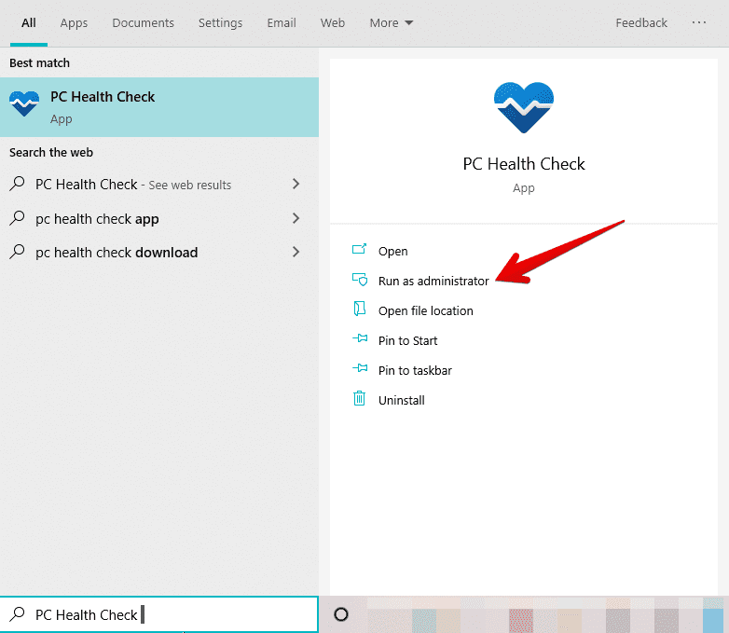Choose Pin to Start
Image resolution: width=729 pixels, height=633 pixels.
[407, 340]
